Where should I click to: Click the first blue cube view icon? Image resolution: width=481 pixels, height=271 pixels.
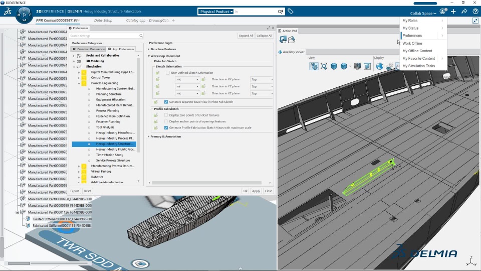click(x=334, y=66)
